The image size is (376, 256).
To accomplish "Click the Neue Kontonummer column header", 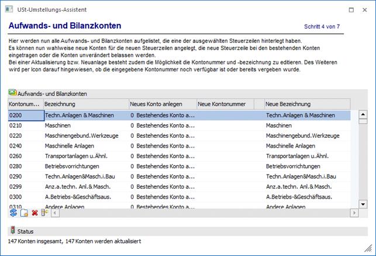I will 225,104.
